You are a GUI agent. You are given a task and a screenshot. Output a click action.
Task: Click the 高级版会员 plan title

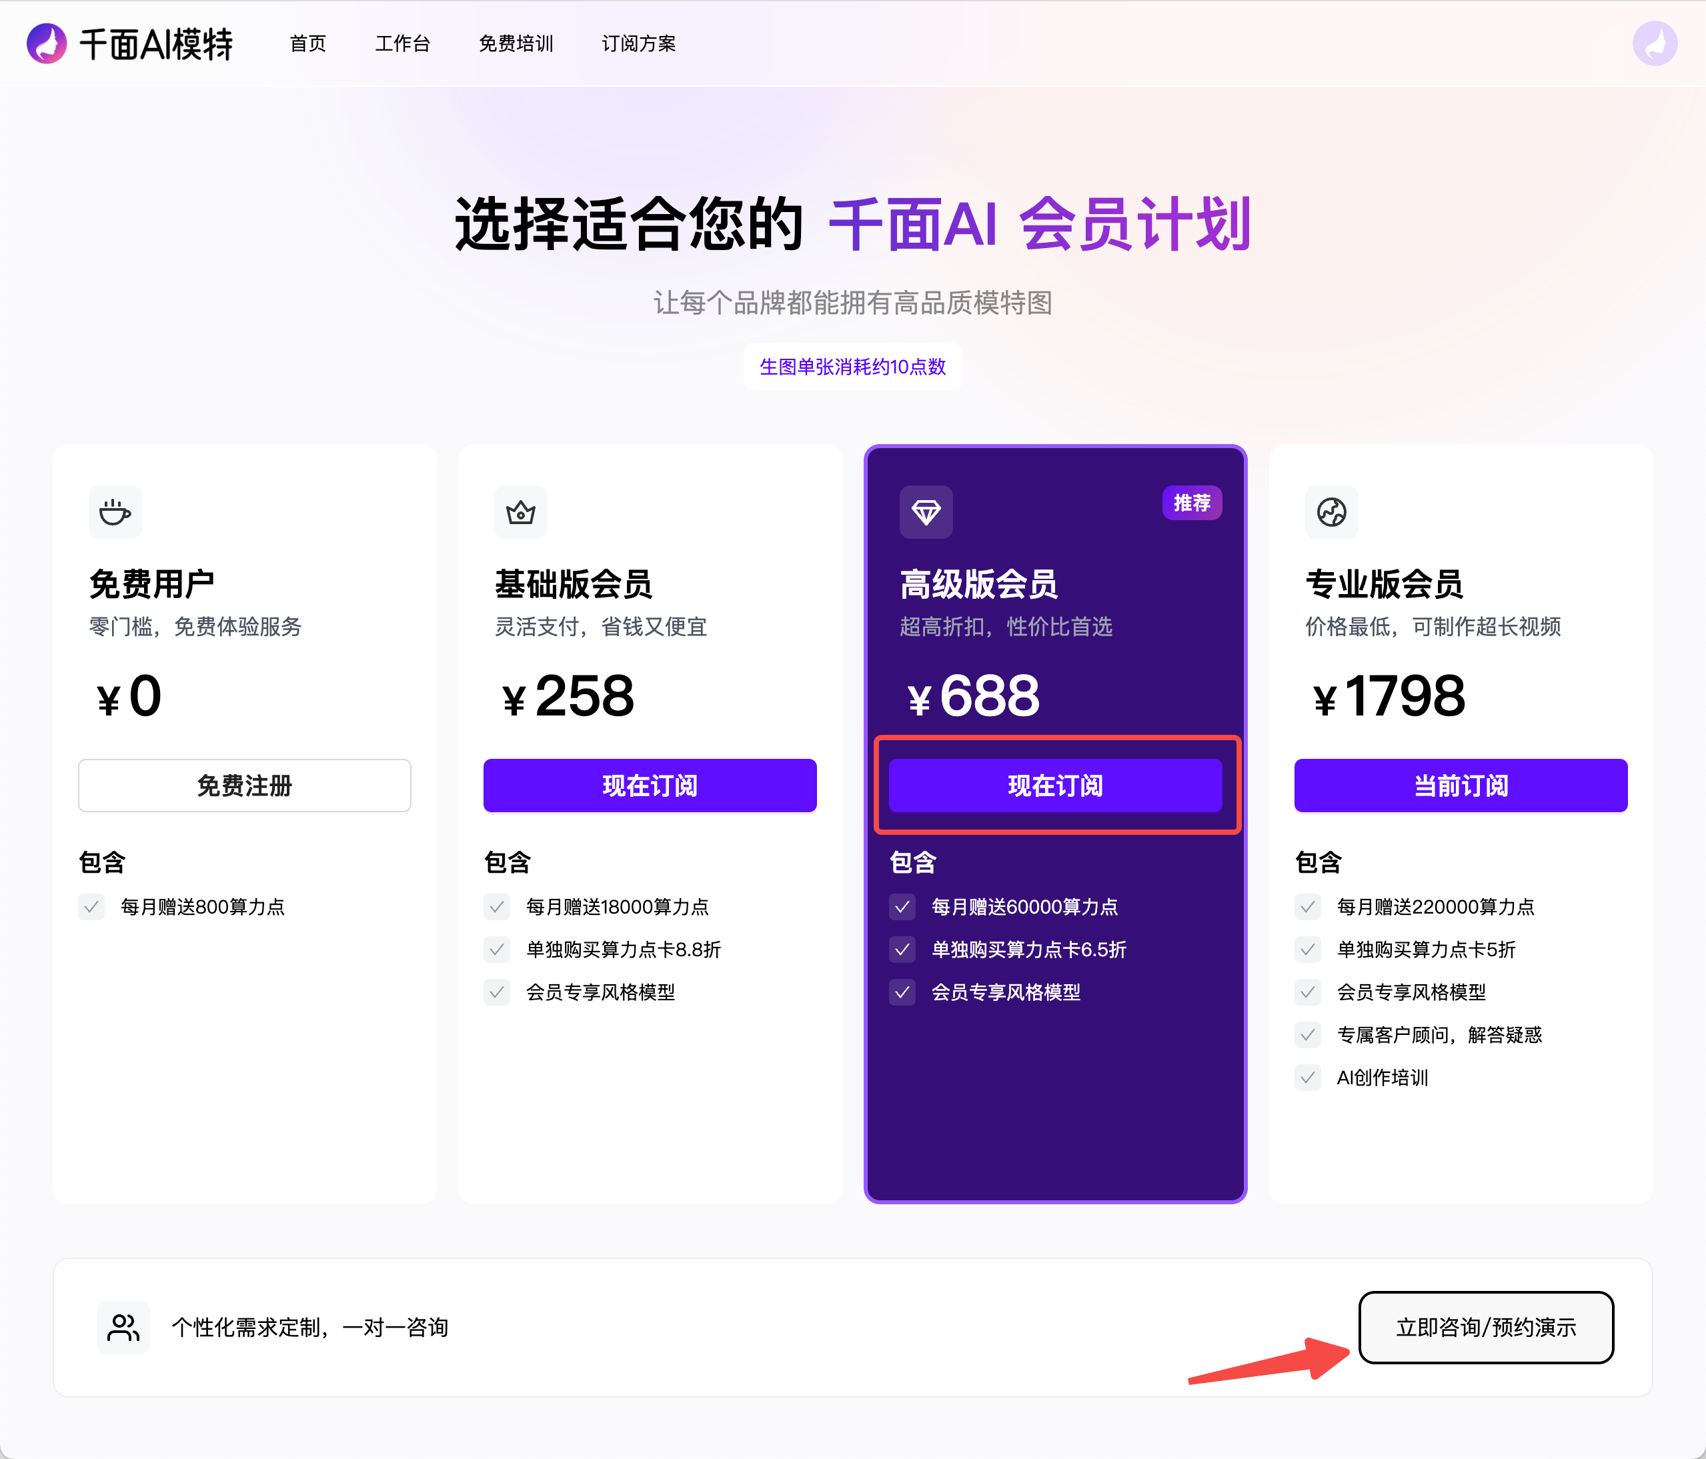click(979, 585)
